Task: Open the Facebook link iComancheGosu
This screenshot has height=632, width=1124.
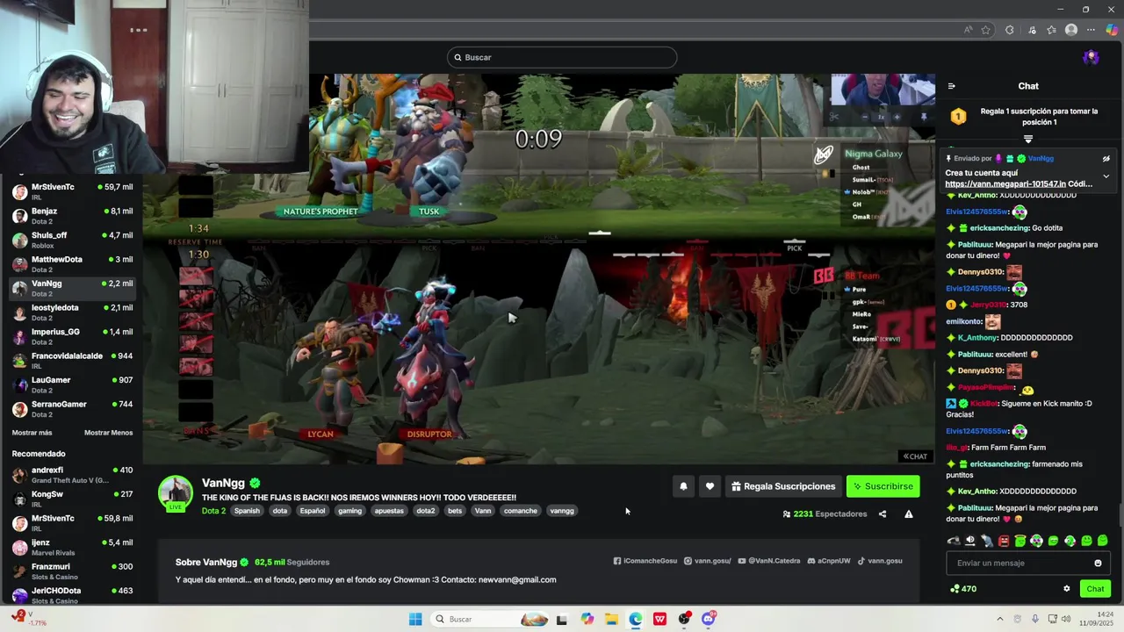Action: [x=645, y=561]
